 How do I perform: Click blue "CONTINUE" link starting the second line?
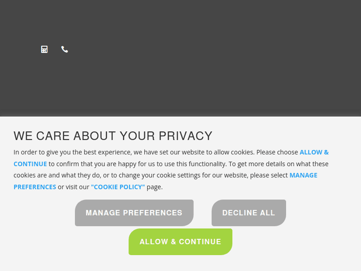coord(30,164)
